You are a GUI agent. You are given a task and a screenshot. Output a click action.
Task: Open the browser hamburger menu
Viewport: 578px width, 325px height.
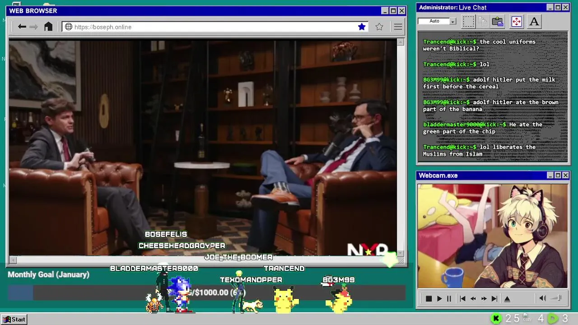tap(398, 27)
